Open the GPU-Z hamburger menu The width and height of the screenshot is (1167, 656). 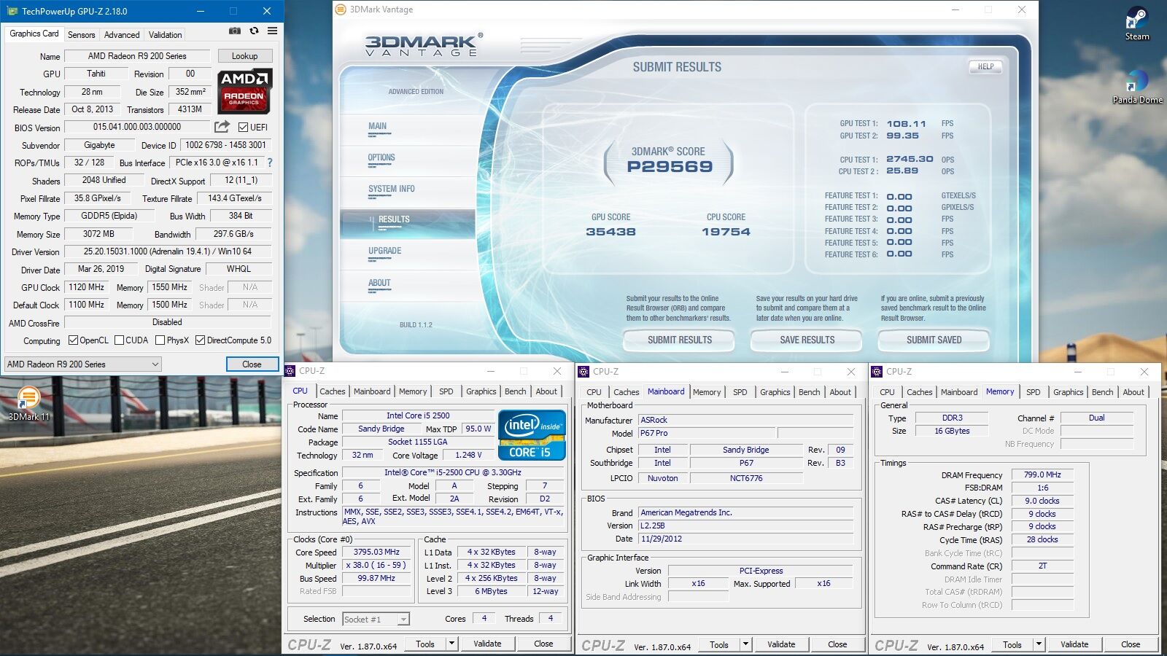click(272, 31)
